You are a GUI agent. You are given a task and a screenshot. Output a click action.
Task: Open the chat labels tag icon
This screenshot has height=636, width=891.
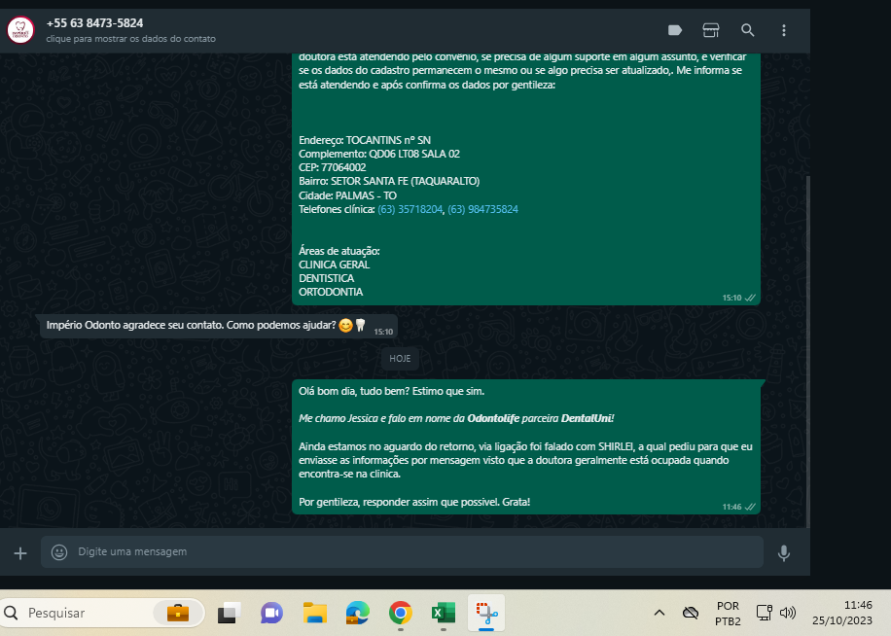[x=674, y=30]
